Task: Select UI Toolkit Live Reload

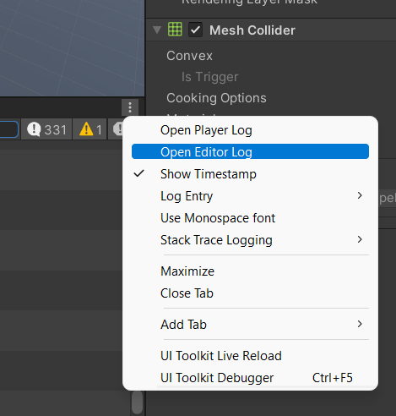Action: [x=250, y=355]
